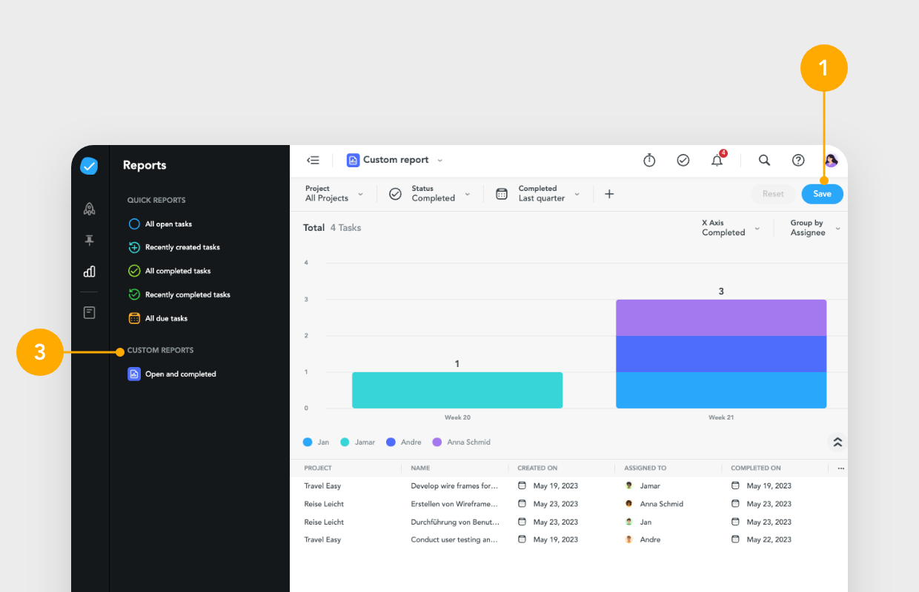Click calendar icon beside Completed Last quarter filter

502,194
